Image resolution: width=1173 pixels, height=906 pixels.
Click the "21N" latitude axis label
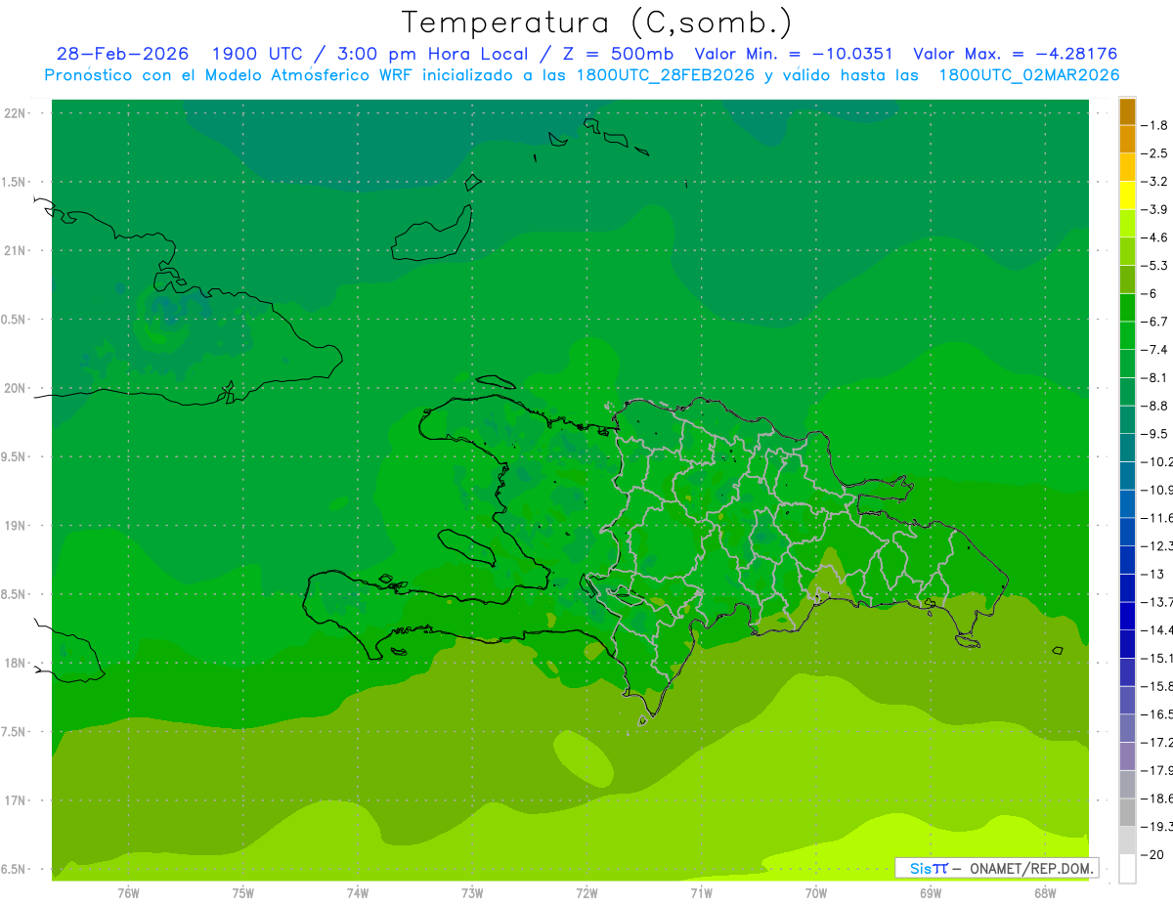click(x=16, y=250)
